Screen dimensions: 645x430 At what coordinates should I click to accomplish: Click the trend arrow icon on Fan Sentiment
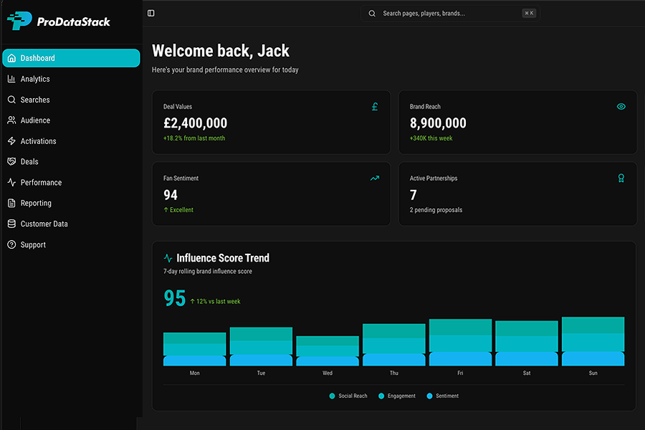tap(375, 178)
